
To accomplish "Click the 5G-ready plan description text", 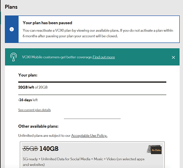I will (83, 162).
